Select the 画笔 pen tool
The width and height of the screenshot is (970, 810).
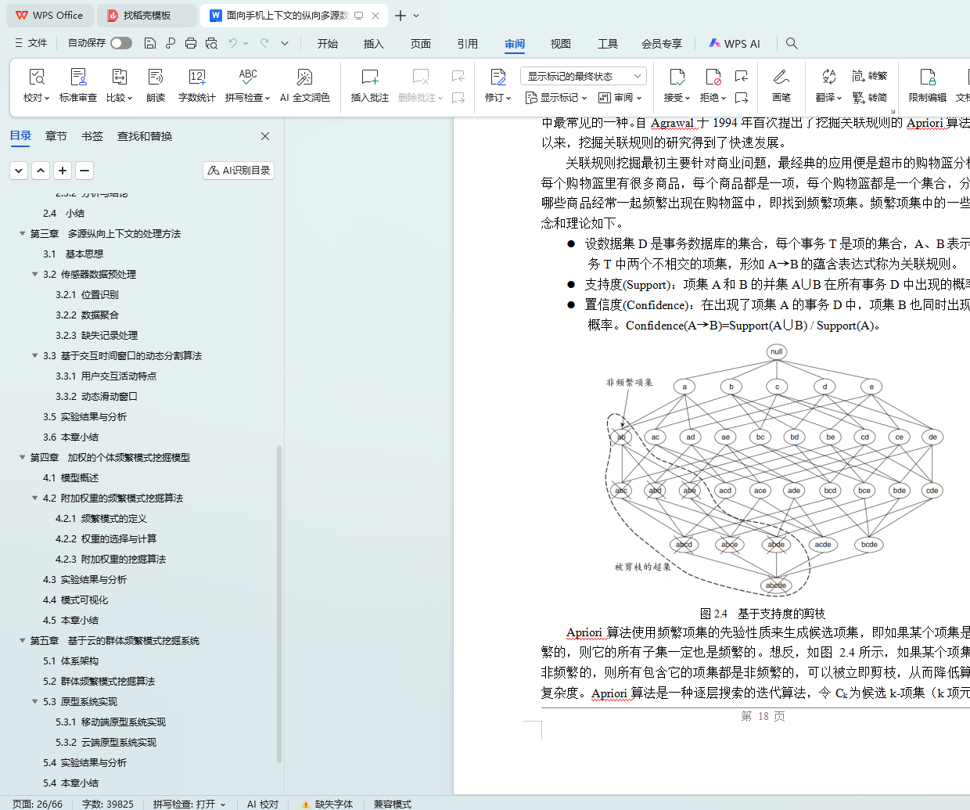pyautogui.click(x=781, y=77)
